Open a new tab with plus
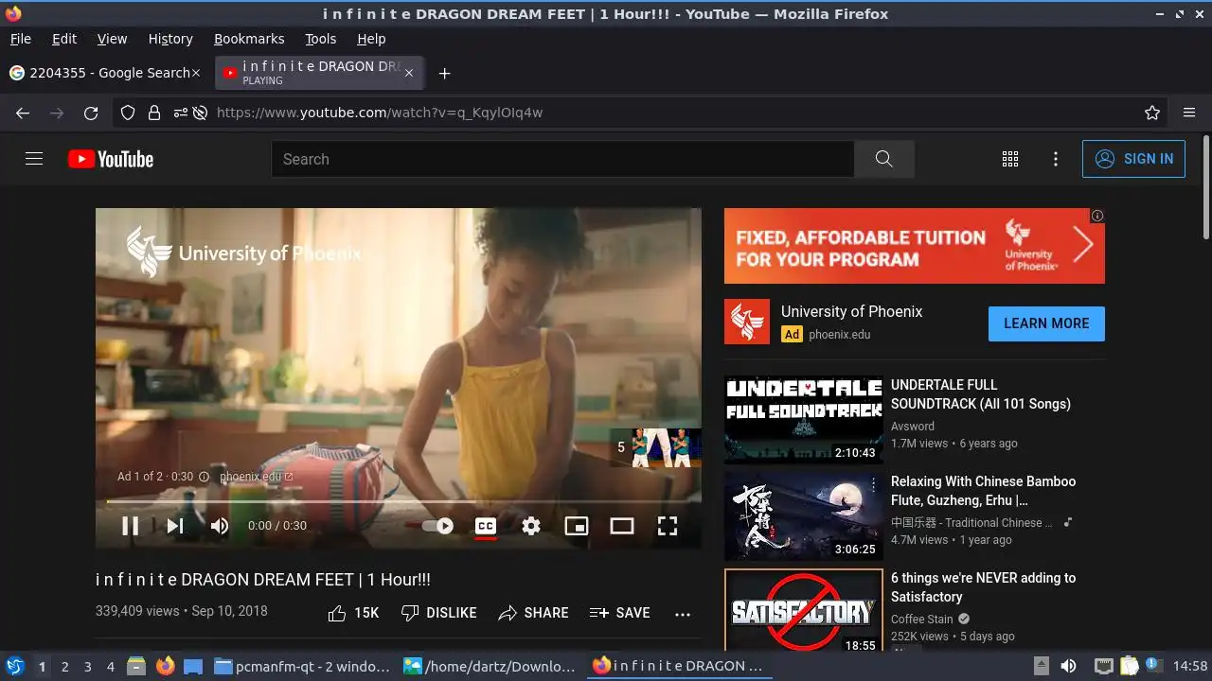This screenshot has height=681, width=1212. click(x=444, y=73)
